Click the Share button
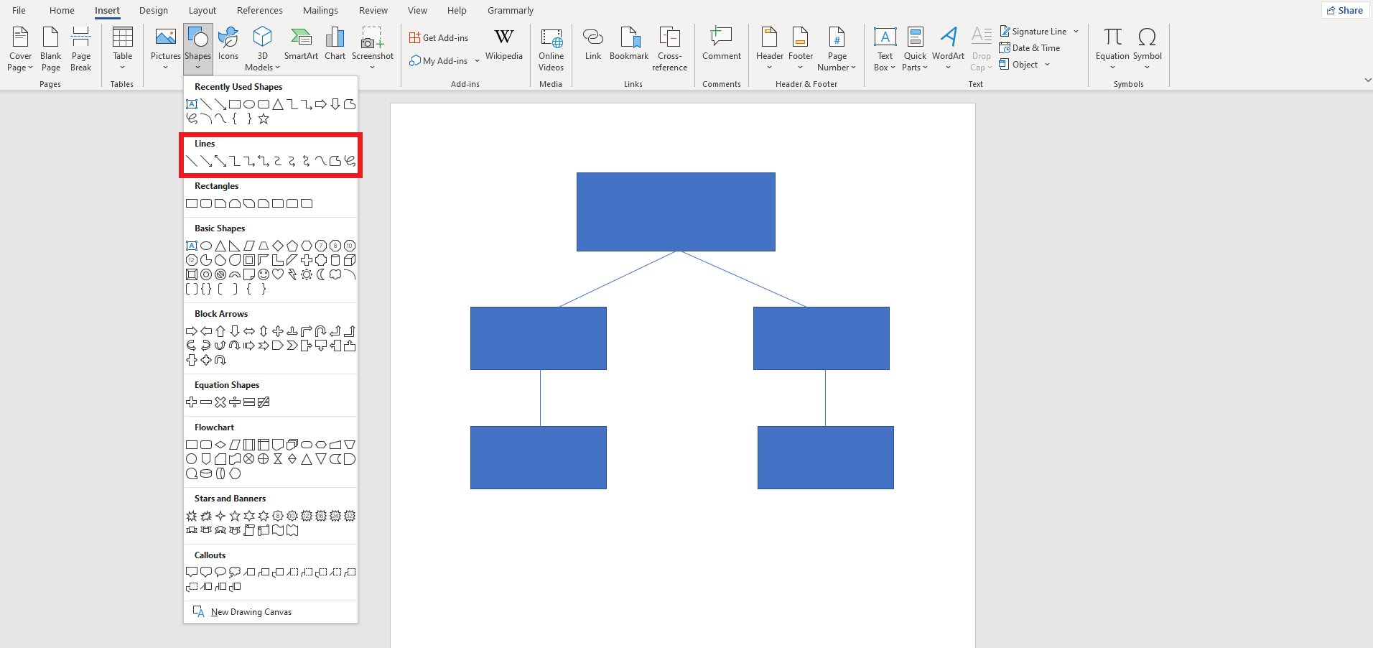This screenshot has height=648, width=1373. (1345, 10)
